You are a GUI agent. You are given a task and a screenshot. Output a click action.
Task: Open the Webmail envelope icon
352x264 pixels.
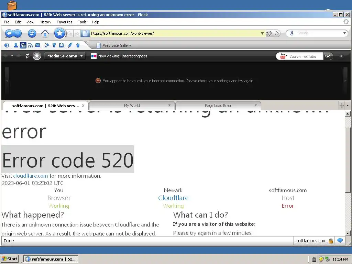[x=38, y=45]
